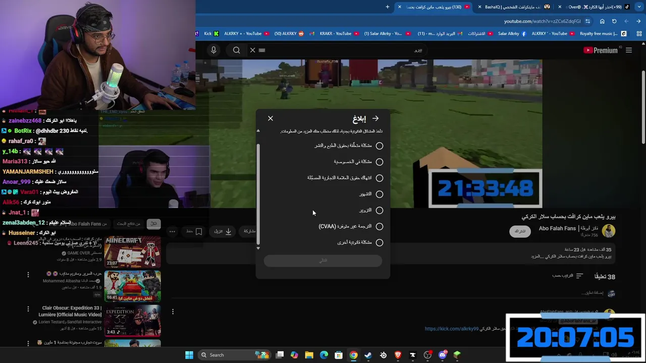
Task: Click the browser address bar URL
Action: [542, 21]
